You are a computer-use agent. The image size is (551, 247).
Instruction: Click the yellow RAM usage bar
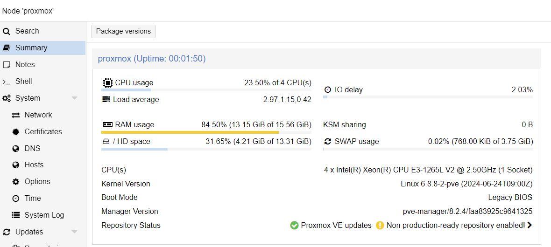point(190,132)
